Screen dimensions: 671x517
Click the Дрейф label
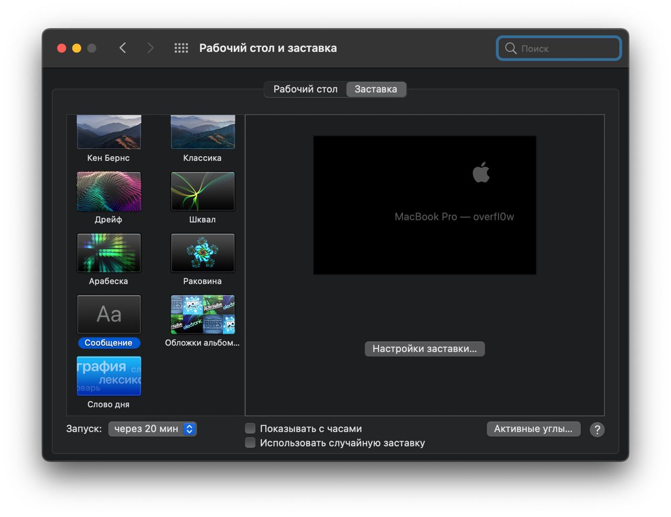(x=109, y=220)
